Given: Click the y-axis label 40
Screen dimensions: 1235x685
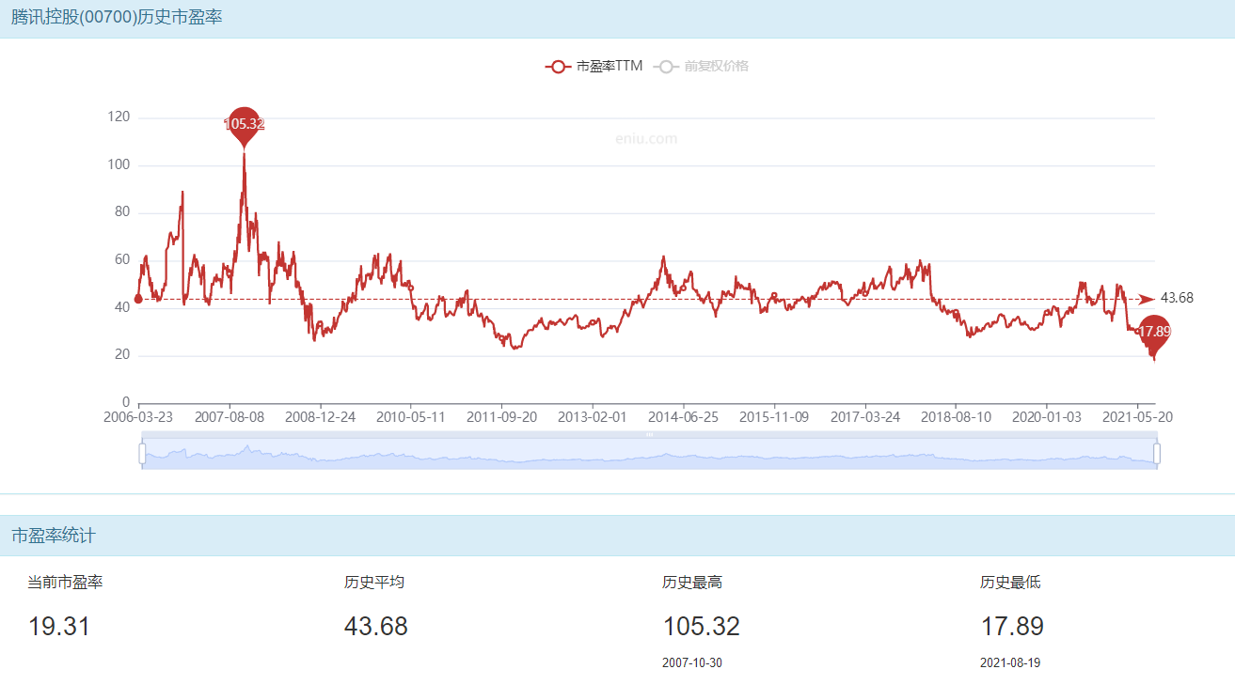Looking at the screenshot, I should coord(122,308).
